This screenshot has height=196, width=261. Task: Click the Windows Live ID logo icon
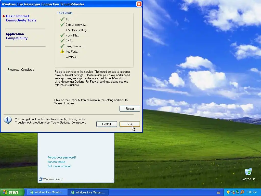[41, 179]
